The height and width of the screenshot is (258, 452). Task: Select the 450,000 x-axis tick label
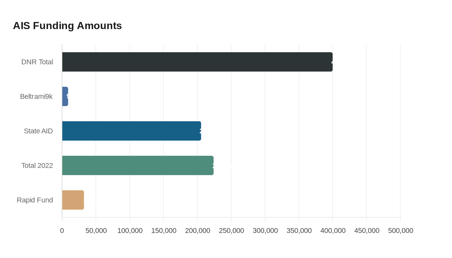pyautogui.click(x=366, y=231)
